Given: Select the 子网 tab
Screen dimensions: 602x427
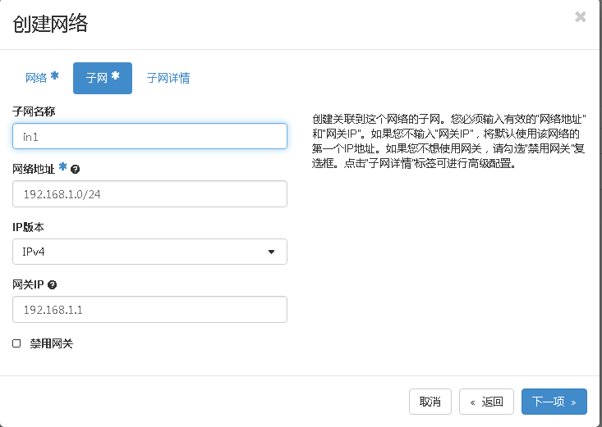Looking at the screenshot, I should tap(103, 78).
